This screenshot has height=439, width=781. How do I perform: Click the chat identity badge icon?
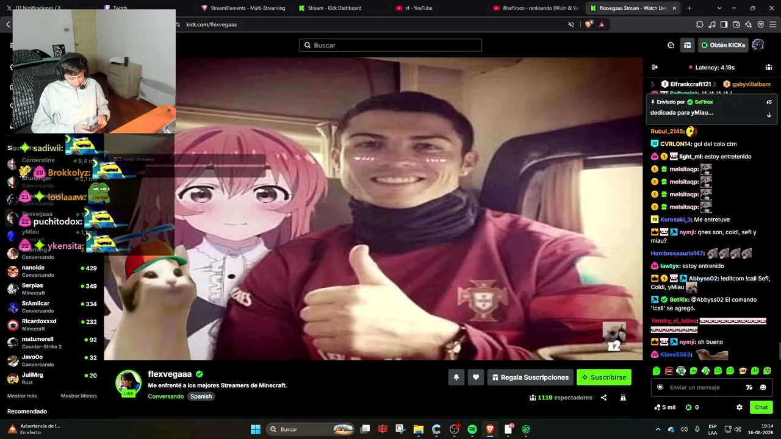point(660,387)
